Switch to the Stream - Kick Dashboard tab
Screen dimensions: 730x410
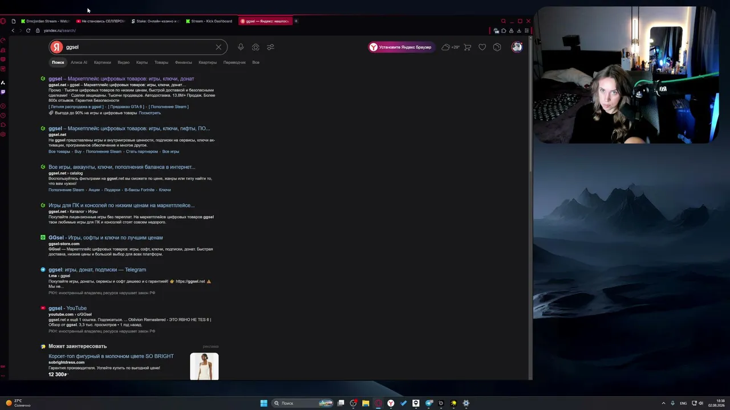[x=210, y=21]
